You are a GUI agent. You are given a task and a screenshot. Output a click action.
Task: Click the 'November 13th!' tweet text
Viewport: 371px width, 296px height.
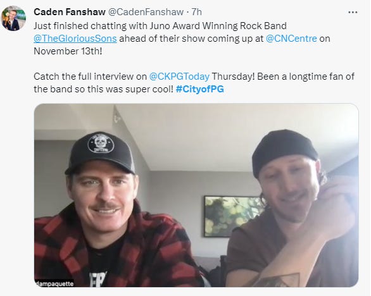pos(68,51)
